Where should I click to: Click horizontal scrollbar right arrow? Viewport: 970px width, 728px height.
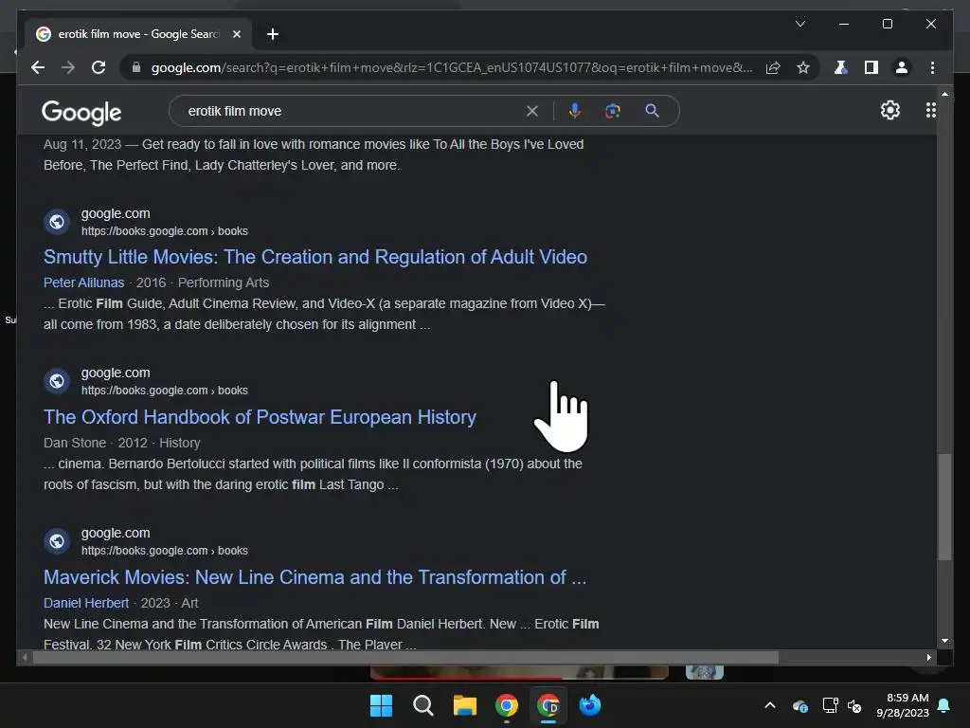pyautogui.click(x=928, y=658)
